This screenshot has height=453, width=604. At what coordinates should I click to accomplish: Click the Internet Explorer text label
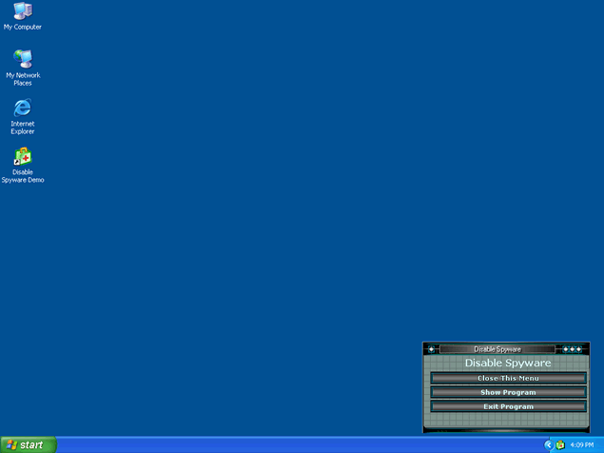22,128
